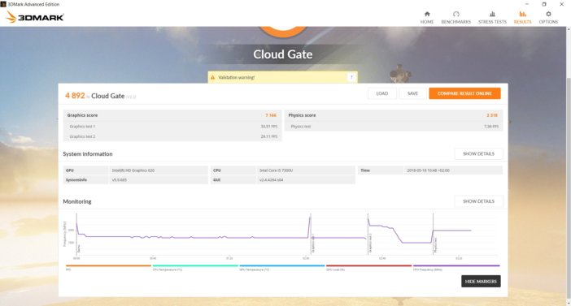Show details for System information
Screen dimensions: 571x306
pyautogui.click(x=478, y=153)
